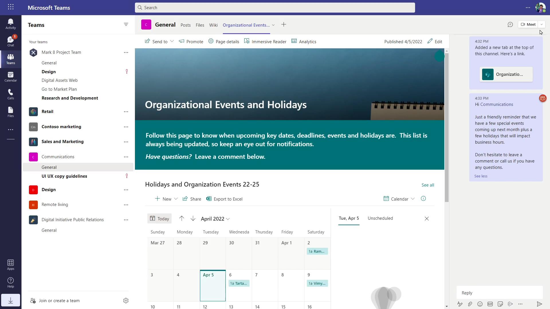
Task: Open the format text icon in reply
Action: click(x=460, y=304)
